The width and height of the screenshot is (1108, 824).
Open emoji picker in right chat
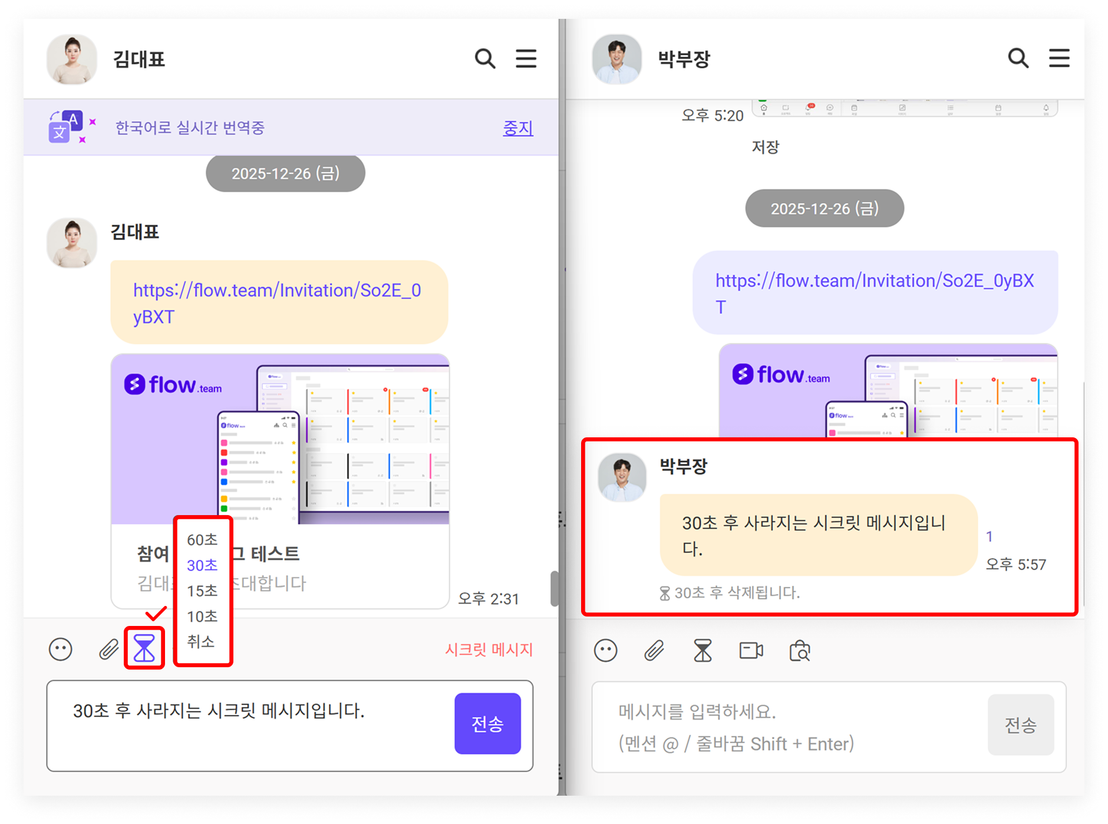(x=605, y=651)
